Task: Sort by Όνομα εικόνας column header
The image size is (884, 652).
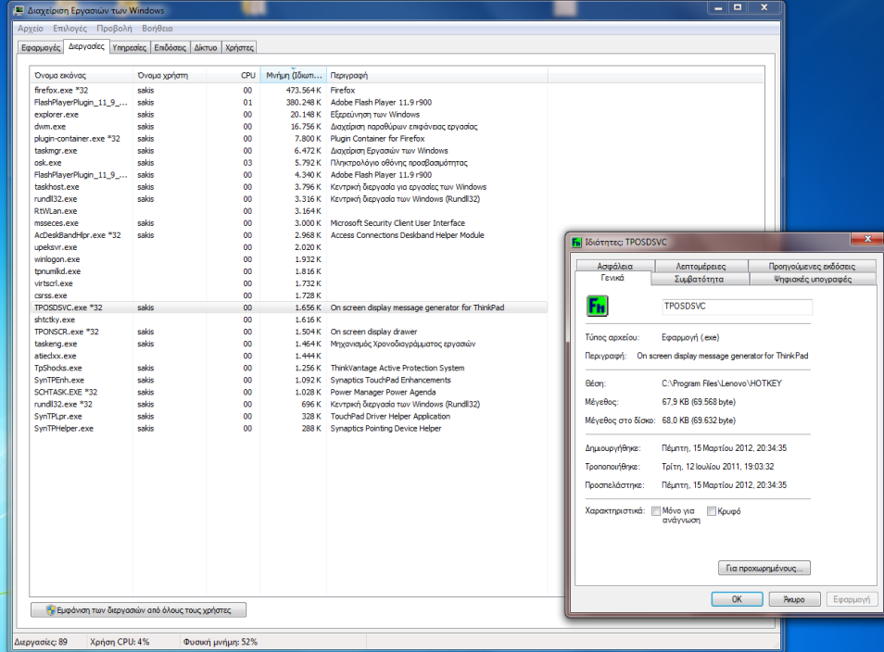Action: pos(82,76)
